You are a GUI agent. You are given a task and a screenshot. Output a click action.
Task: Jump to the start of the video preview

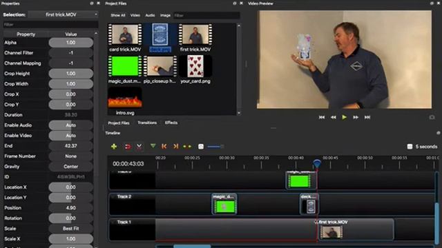(322, 117)
